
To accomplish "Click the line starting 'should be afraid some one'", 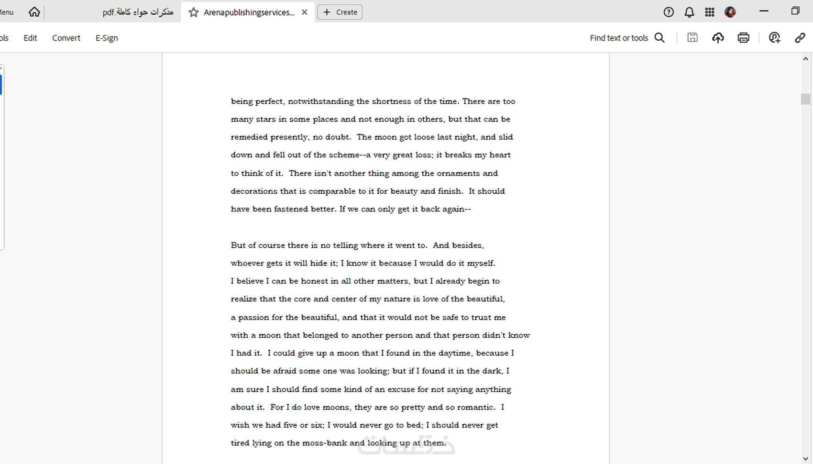I will coord(370,371).
